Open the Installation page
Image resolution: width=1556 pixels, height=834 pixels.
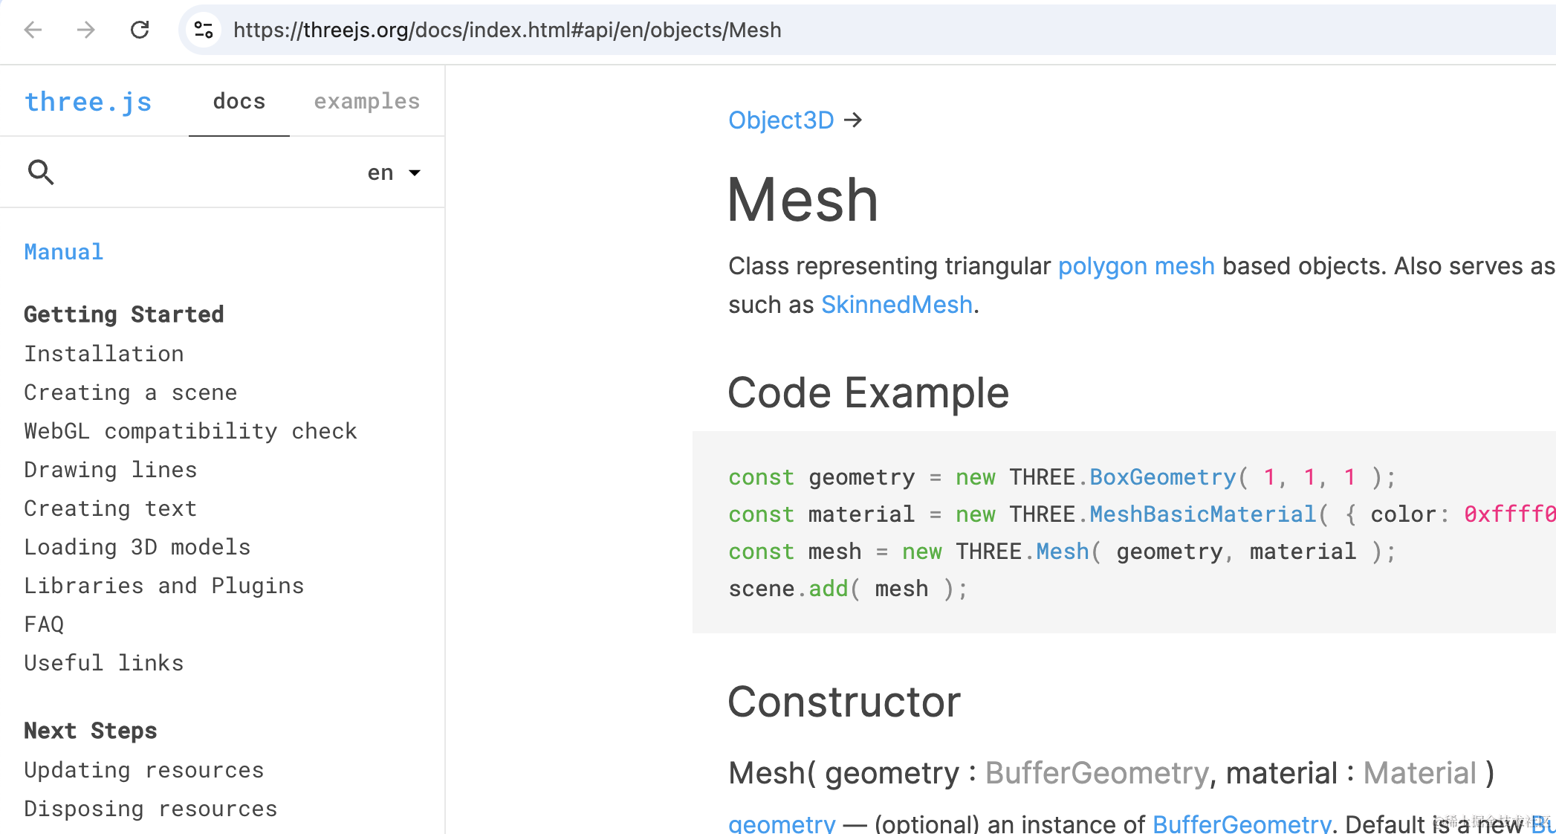pos(104,354)
